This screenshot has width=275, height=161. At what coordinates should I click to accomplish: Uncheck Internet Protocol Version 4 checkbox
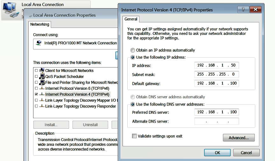(36, 94)
